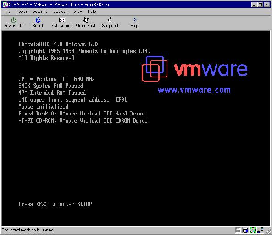Suspend the virtual machine
Screen dimensions: 272x235
(x=110, y=22)
